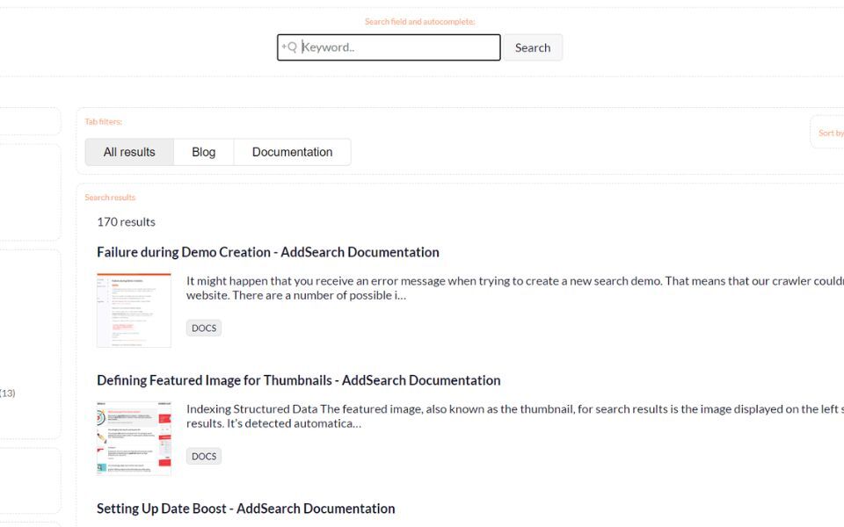Screen dimensions: 844x527
Task: Click DOCS tag under Failure during Demo Creation
Action: 204,328
